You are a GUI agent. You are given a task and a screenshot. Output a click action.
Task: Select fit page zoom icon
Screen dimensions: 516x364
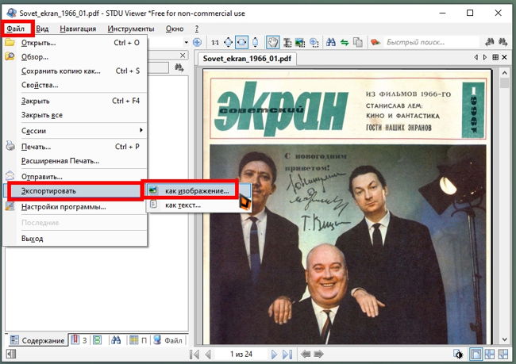(x=228, y=42)
